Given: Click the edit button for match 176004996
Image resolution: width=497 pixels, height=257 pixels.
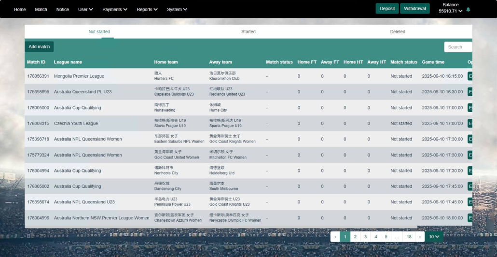Looking at the screenshot, I should point(470,218).
